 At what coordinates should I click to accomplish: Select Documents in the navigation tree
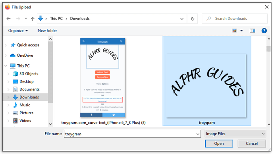[x=29, y=89]
